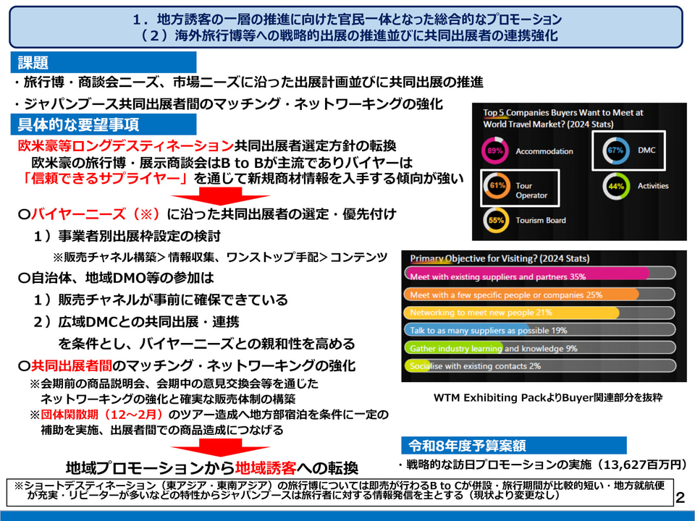Click the 61% Tour Operator donut chart
The width and height of the screenshot is (695, 521).
[x=497, y=186]
